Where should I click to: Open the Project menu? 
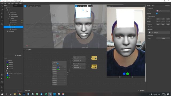tap(16, 3)
